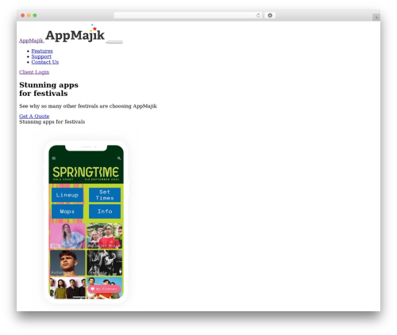
Task: Tap the black and white concert thumbnail
Action: click(x=105, y=263)
